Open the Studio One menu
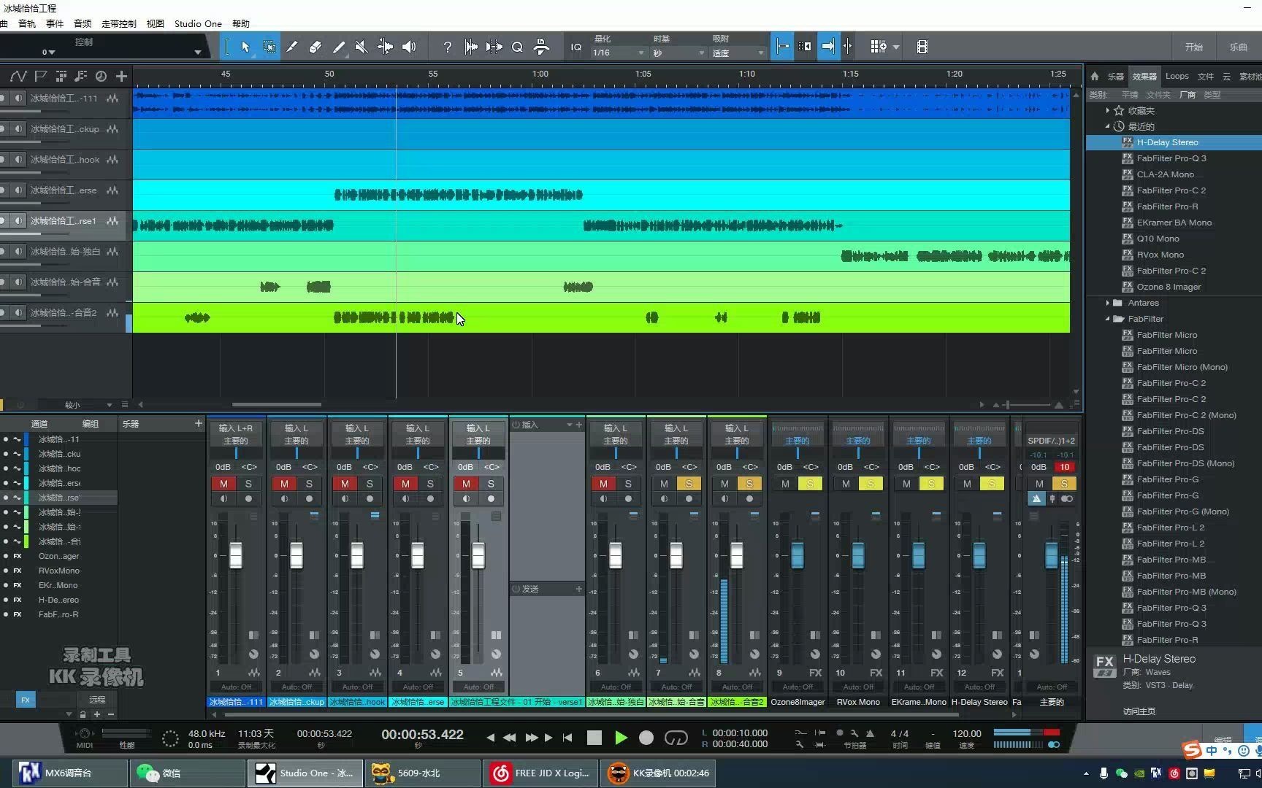The height and width of the screenshot is (788, 1262). 198,23
